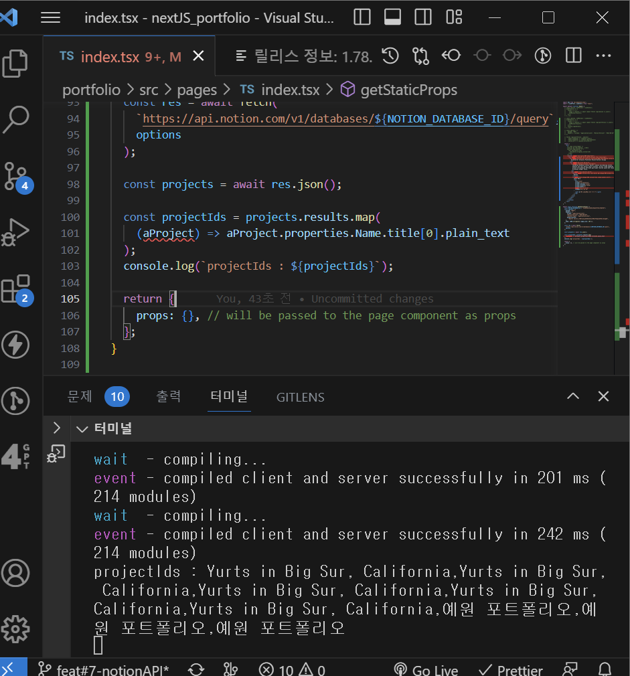This screenshot has width=630, height=676.
Task: Open the Run and Debug view
Action: 15,232
